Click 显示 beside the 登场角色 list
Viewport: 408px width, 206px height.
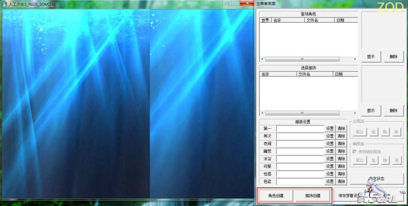371,57
